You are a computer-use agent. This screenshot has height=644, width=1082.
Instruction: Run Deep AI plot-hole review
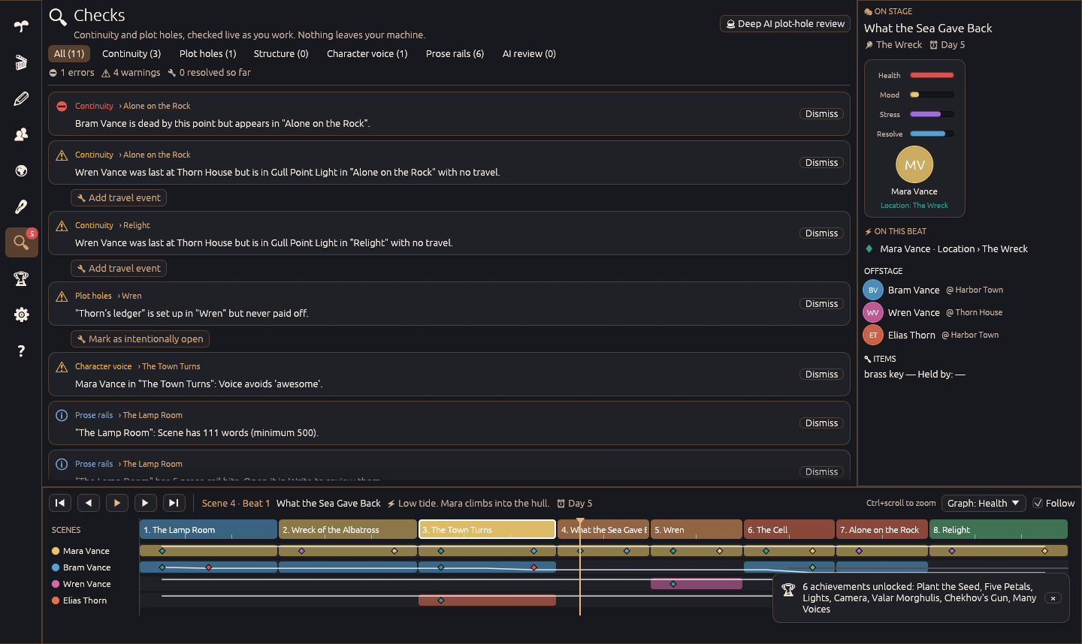[x=785, y=24]
